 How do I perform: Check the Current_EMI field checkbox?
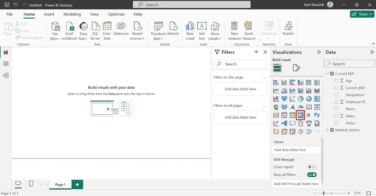coord(336,88)
